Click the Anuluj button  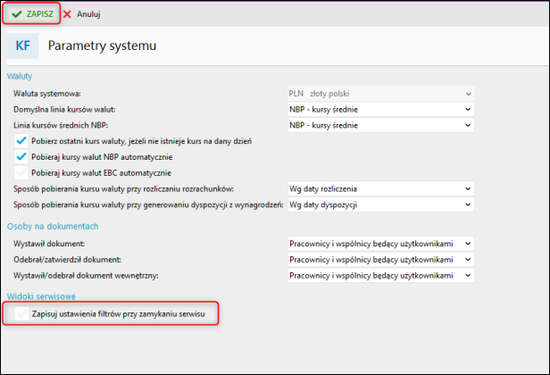[88, 14]
